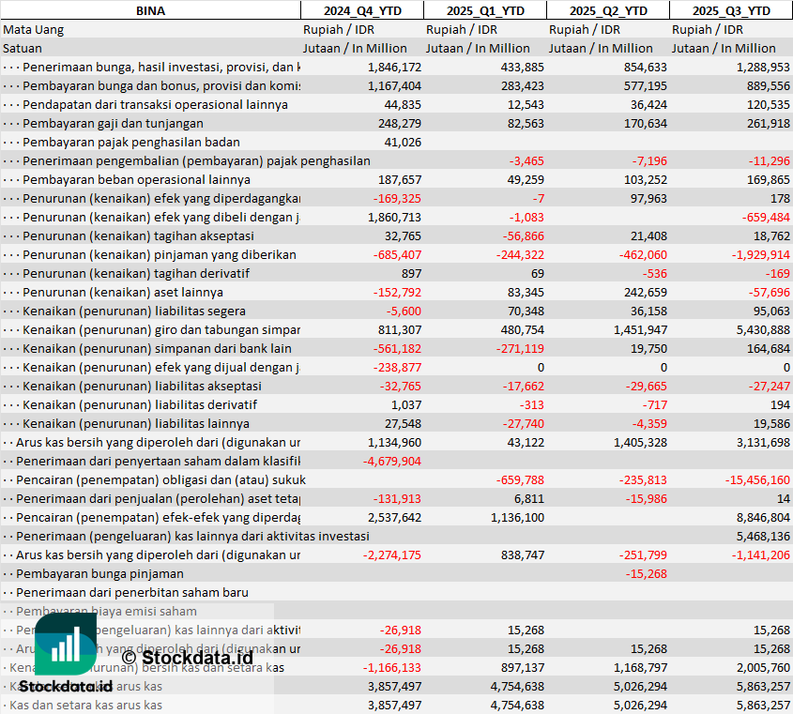Click the red value -4,679,904
This screenshot has width=793, height=714.
click(x=391, y=461)
